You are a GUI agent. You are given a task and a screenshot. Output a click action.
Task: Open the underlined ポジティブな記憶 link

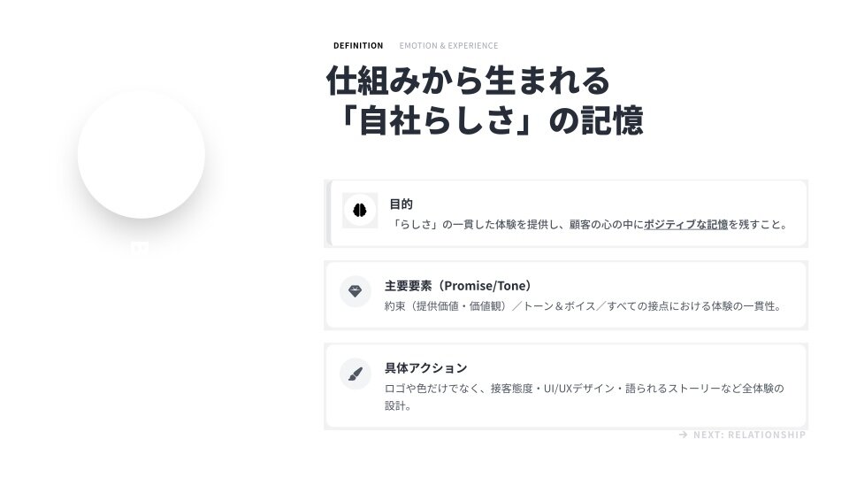(685, 225)
